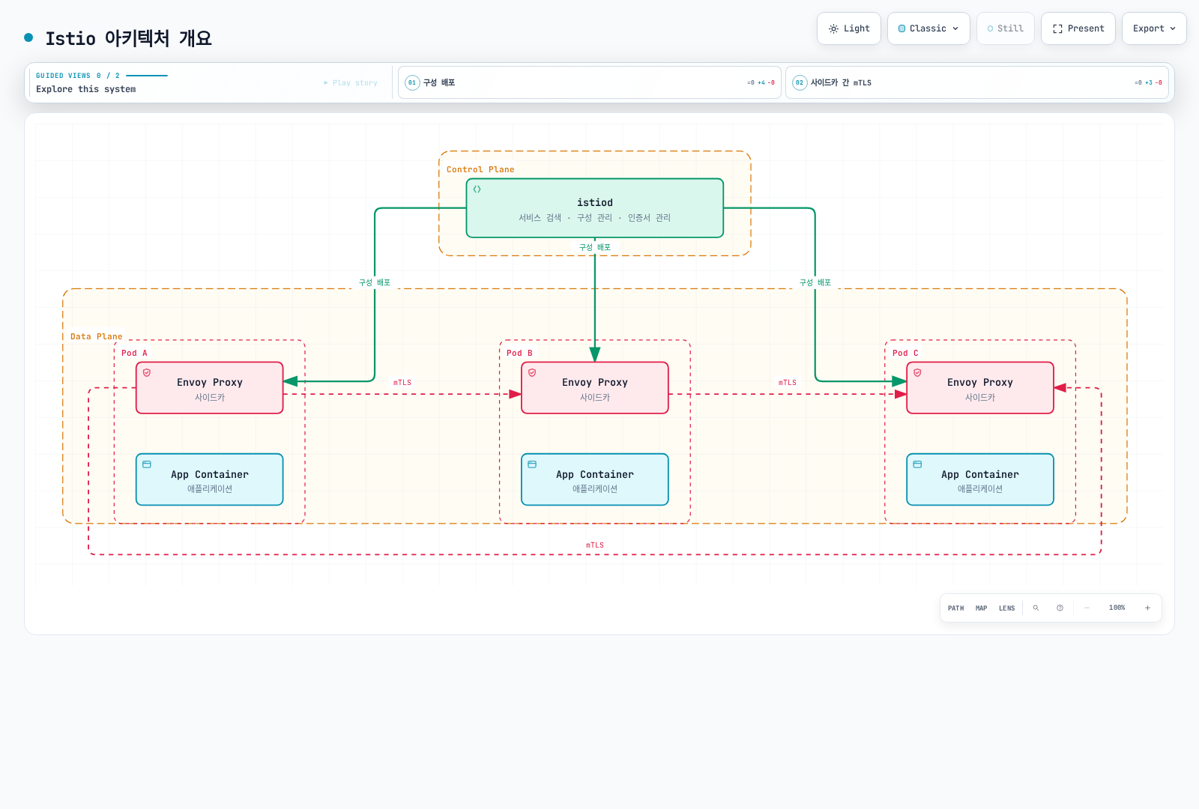
Task: Click the Play story button
Action: (351, 82)
